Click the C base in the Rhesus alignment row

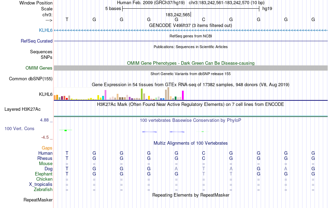[204, 158]
